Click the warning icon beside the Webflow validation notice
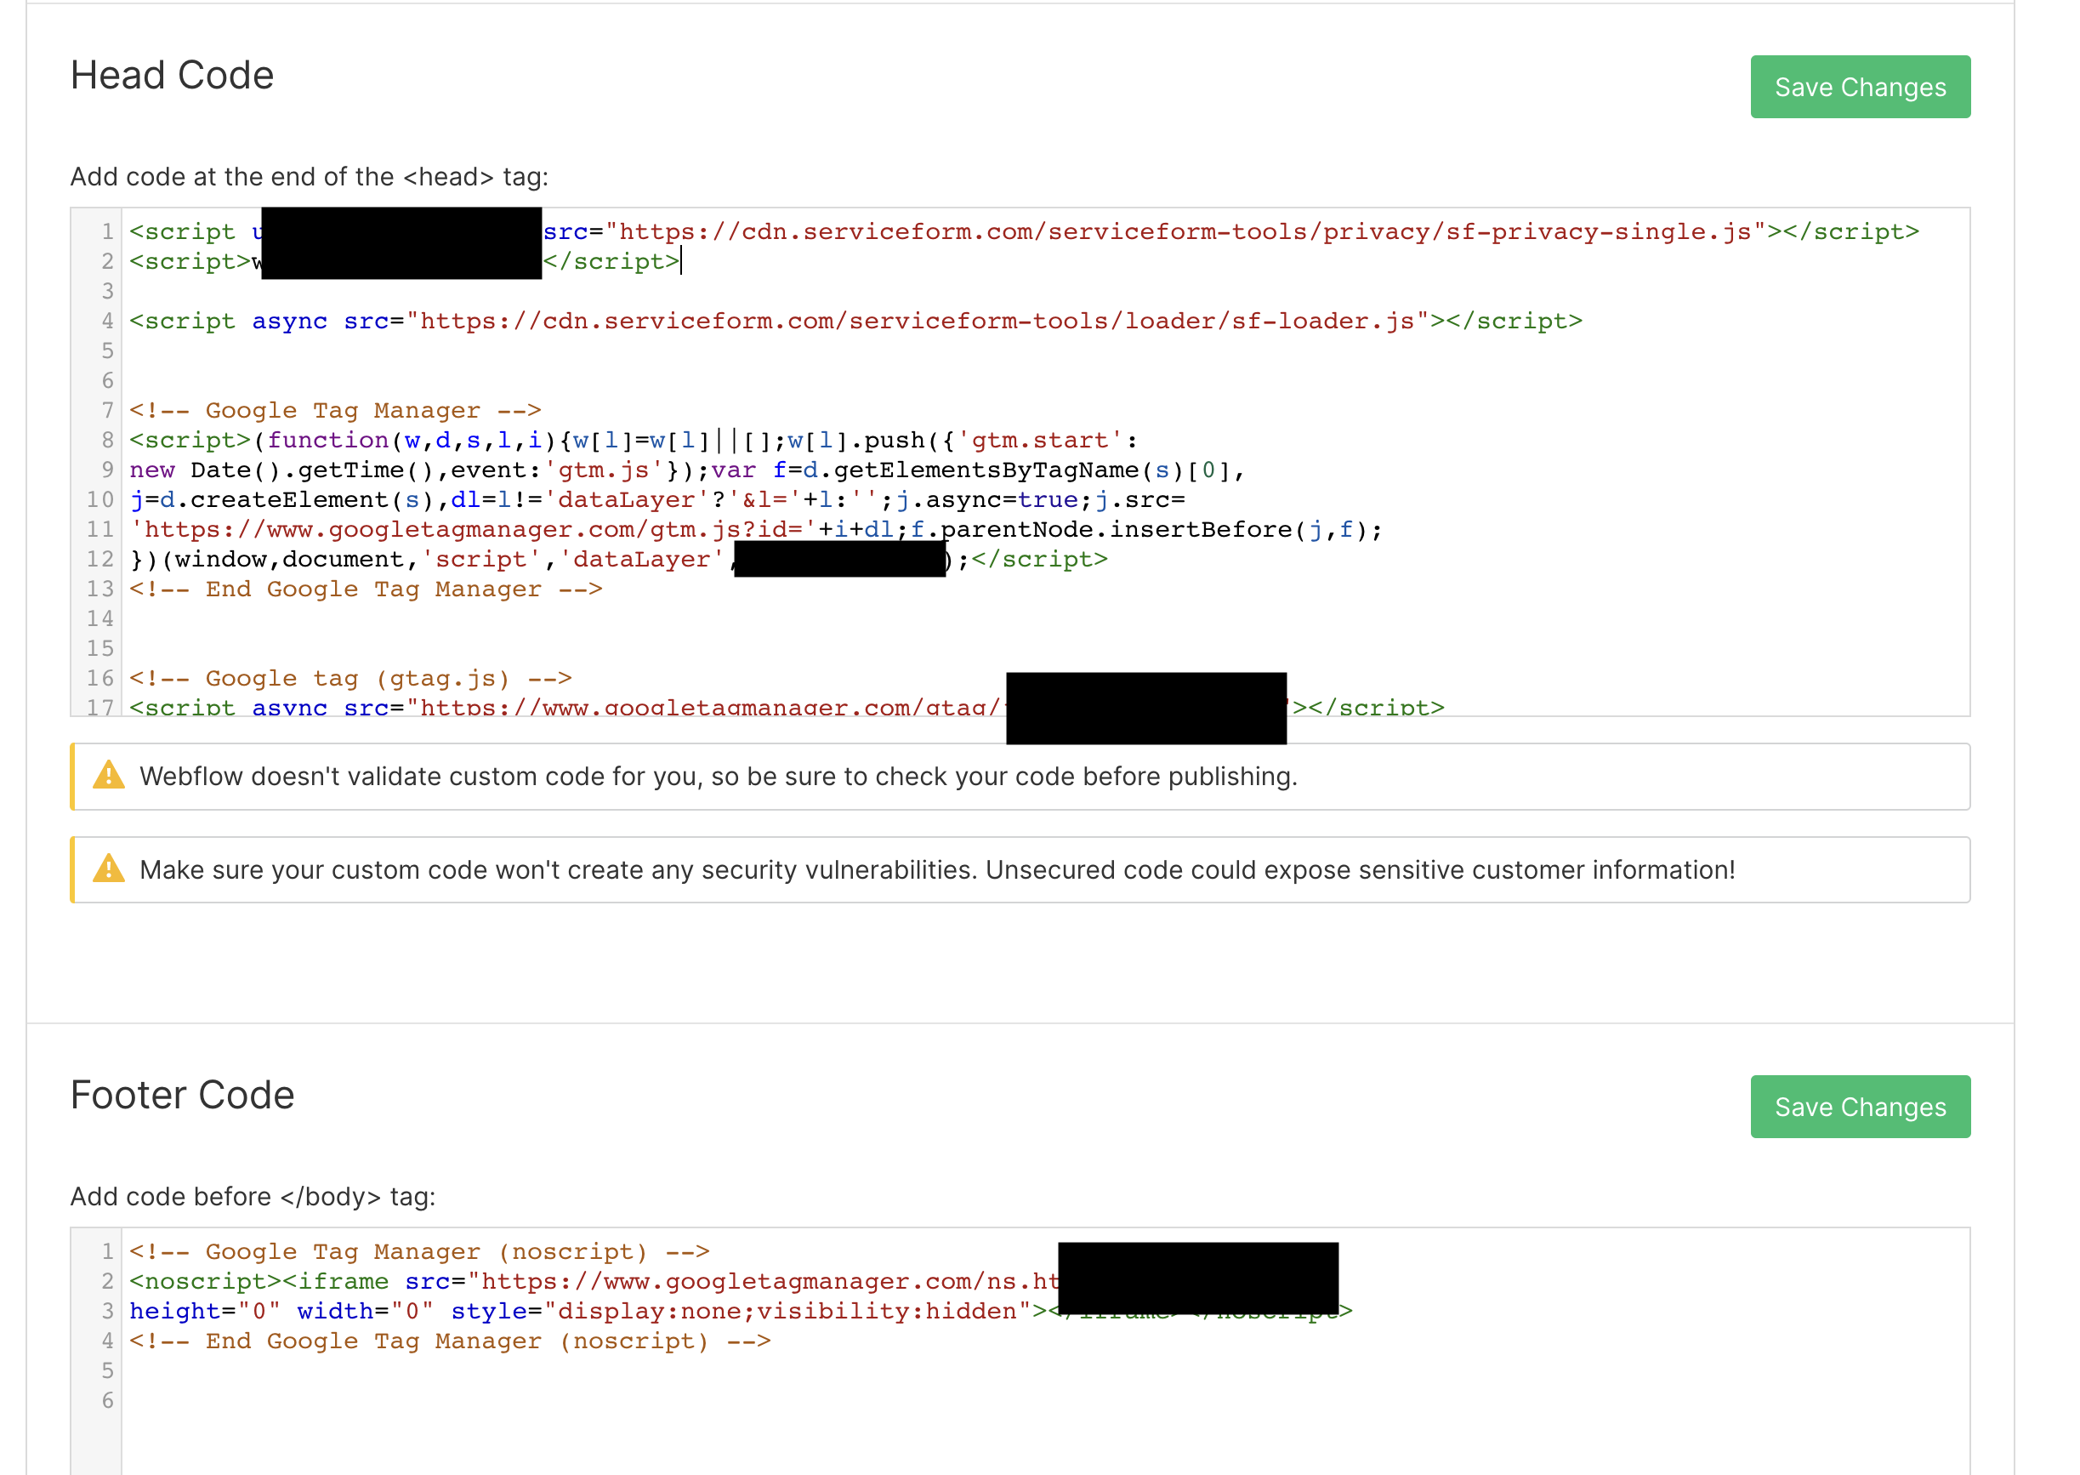The height and width of the screenshot is (1475, 2080). coord(109,775)
